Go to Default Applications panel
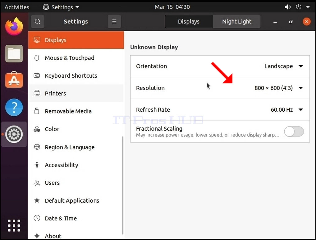Image resolution: width=316 pixels, height=240 pixels. pyautogui.click(x=76, y=201)
